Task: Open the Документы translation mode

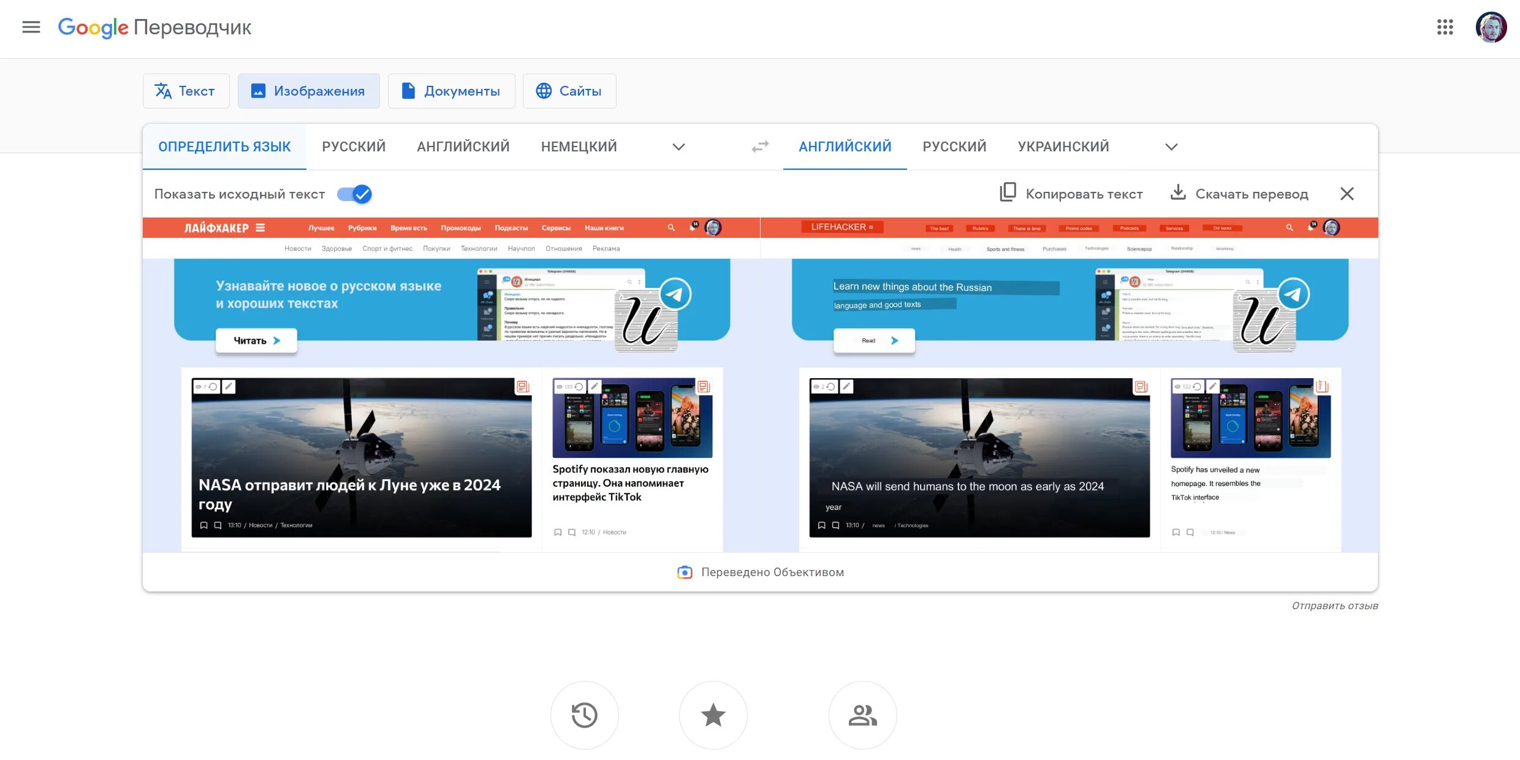Action: (x=451, y=91)
